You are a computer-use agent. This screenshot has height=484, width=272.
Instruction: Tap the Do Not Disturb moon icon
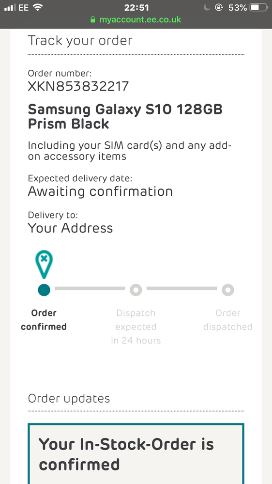207,7
